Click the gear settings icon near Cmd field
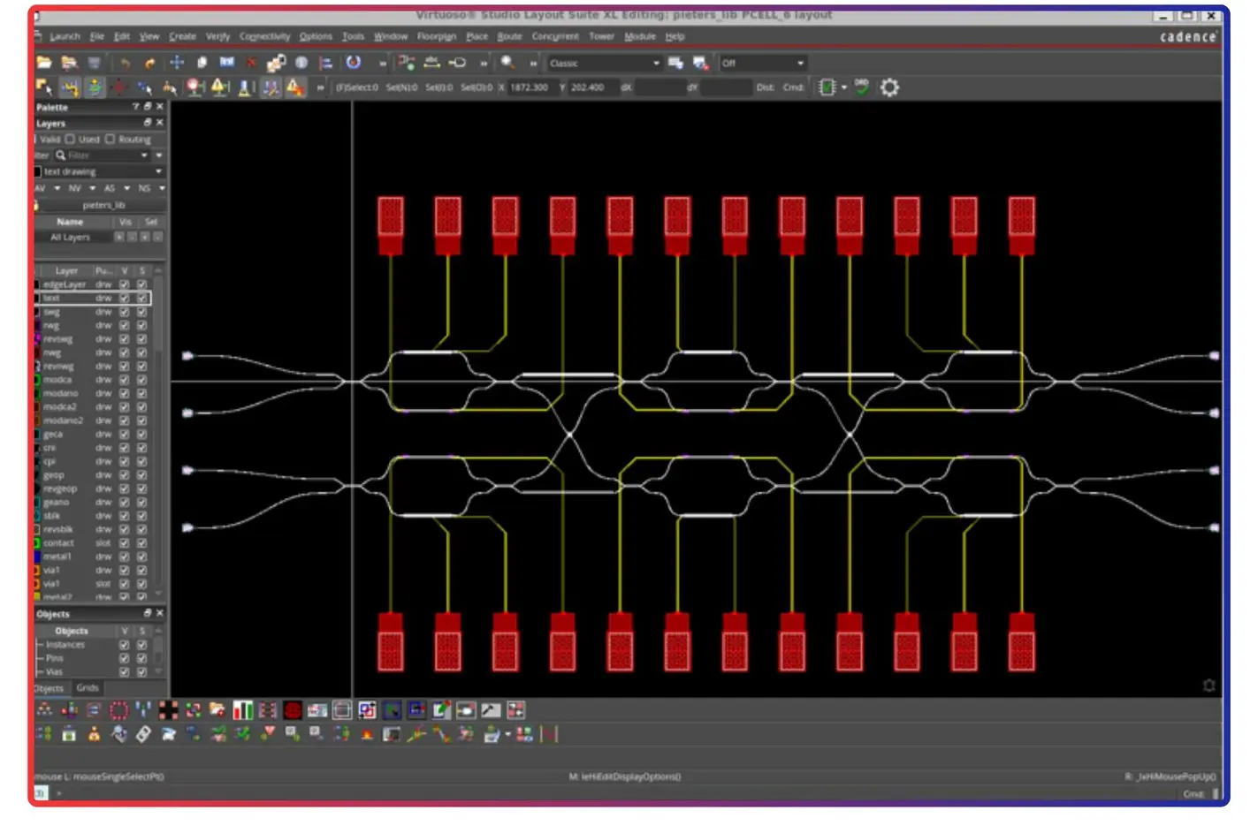The image size is (1258, 833). pos(889,87)
